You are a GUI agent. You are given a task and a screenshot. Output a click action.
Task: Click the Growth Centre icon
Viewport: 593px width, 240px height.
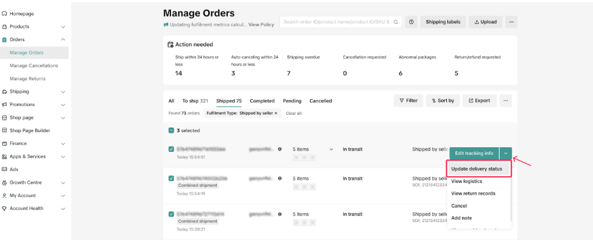5,183
